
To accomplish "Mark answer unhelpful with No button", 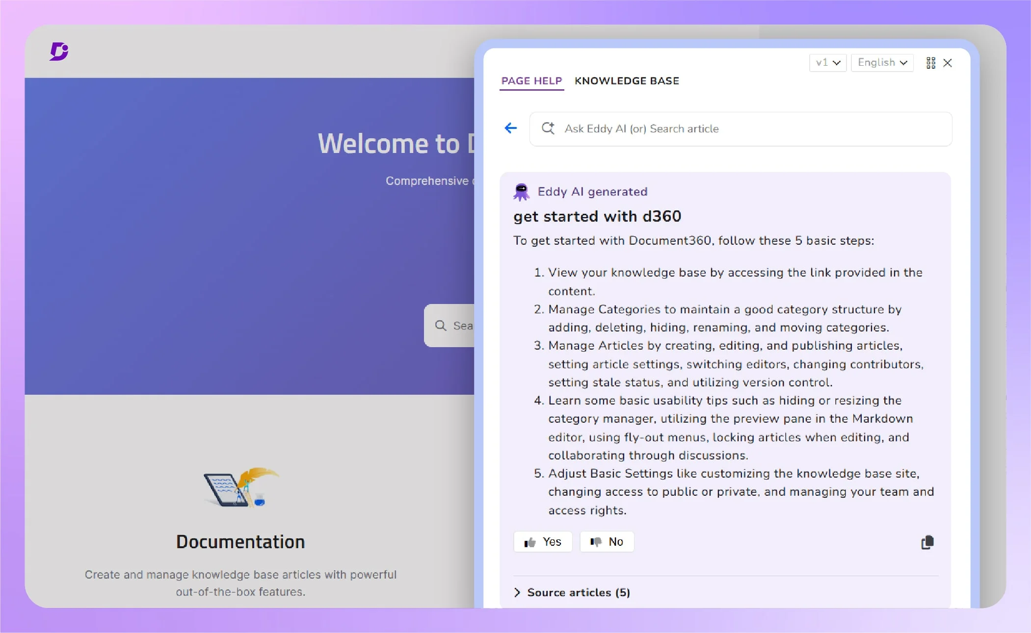I will pyautogui.click(x=607, y=542).
